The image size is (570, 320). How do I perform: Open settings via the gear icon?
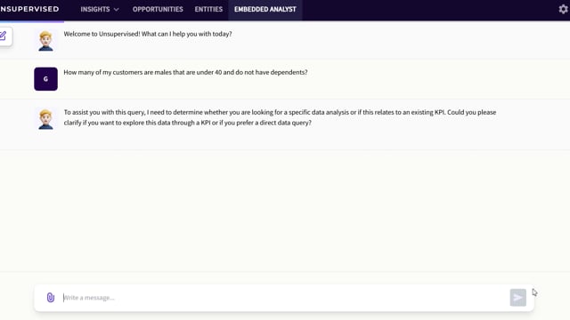click(563, 9)
